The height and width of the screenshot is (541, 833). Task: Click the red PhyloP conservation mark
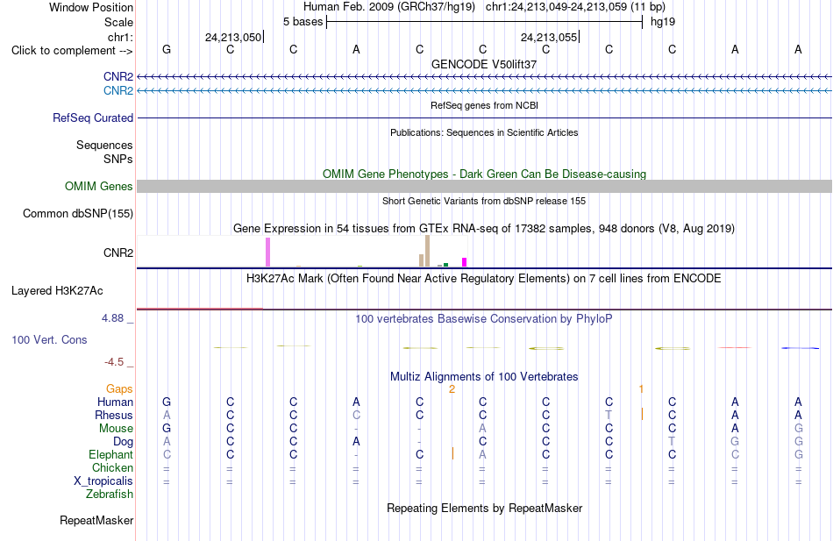coord(734,347)
